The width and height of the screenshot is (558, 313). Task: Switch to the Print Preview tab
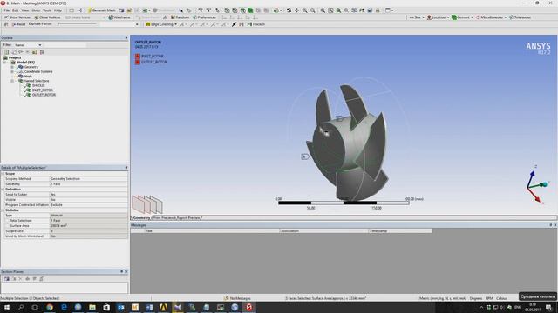163,217
